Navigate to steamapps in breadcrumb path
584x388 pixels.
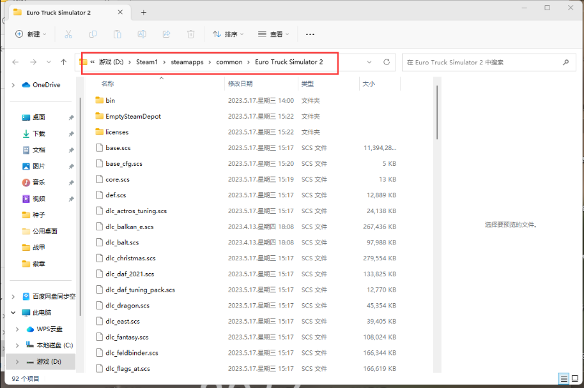tap(187, 62)
